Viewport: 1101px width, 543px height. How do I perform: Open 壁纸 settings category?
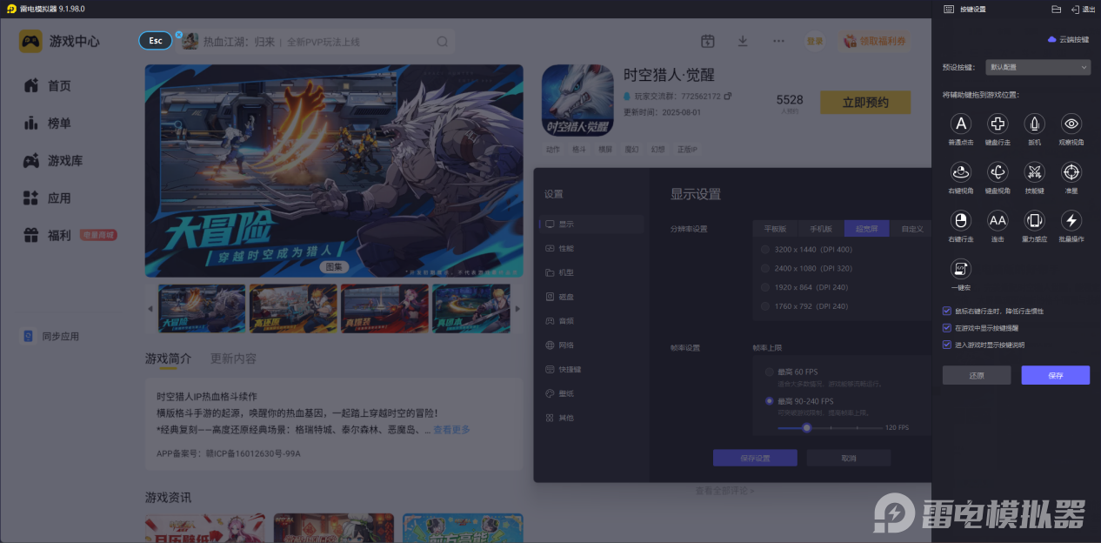click(x=591, y=393)
